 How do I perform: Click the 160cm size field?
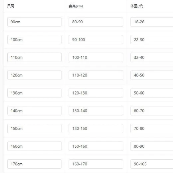coord(34,146)
